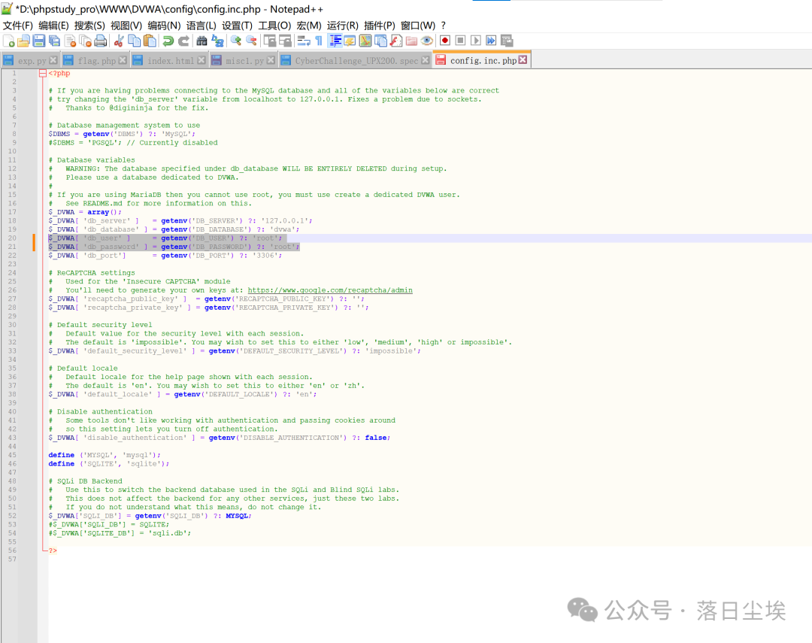The image size is (812, 643).
Task: Switch to the flag.php tab
Action: coord(96,61)
